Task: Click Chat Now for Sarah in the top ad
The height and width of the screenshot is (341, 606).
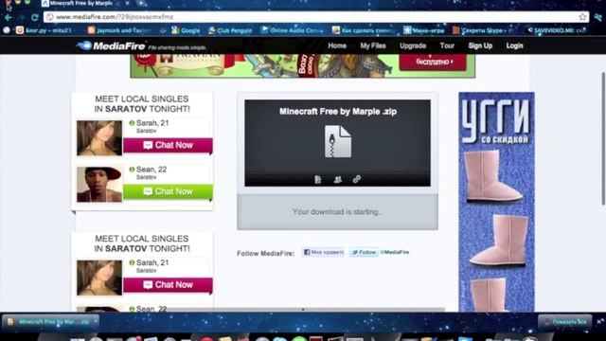Action: 168,145
